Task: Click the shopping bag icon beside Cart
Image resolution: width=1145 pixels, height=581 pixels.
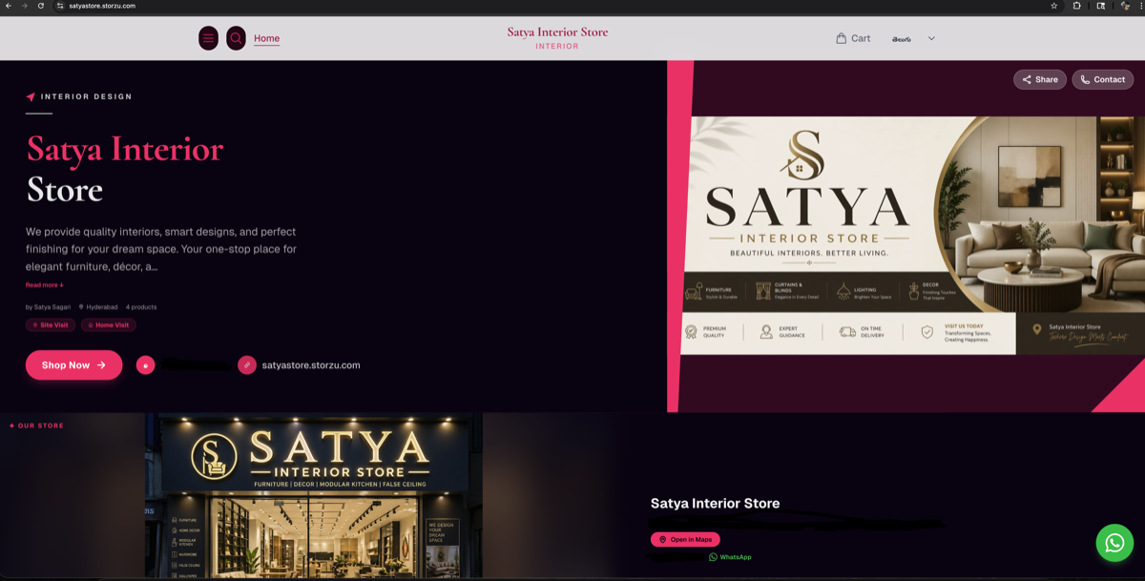Action: pyautogui.click(x=841, y=38)
